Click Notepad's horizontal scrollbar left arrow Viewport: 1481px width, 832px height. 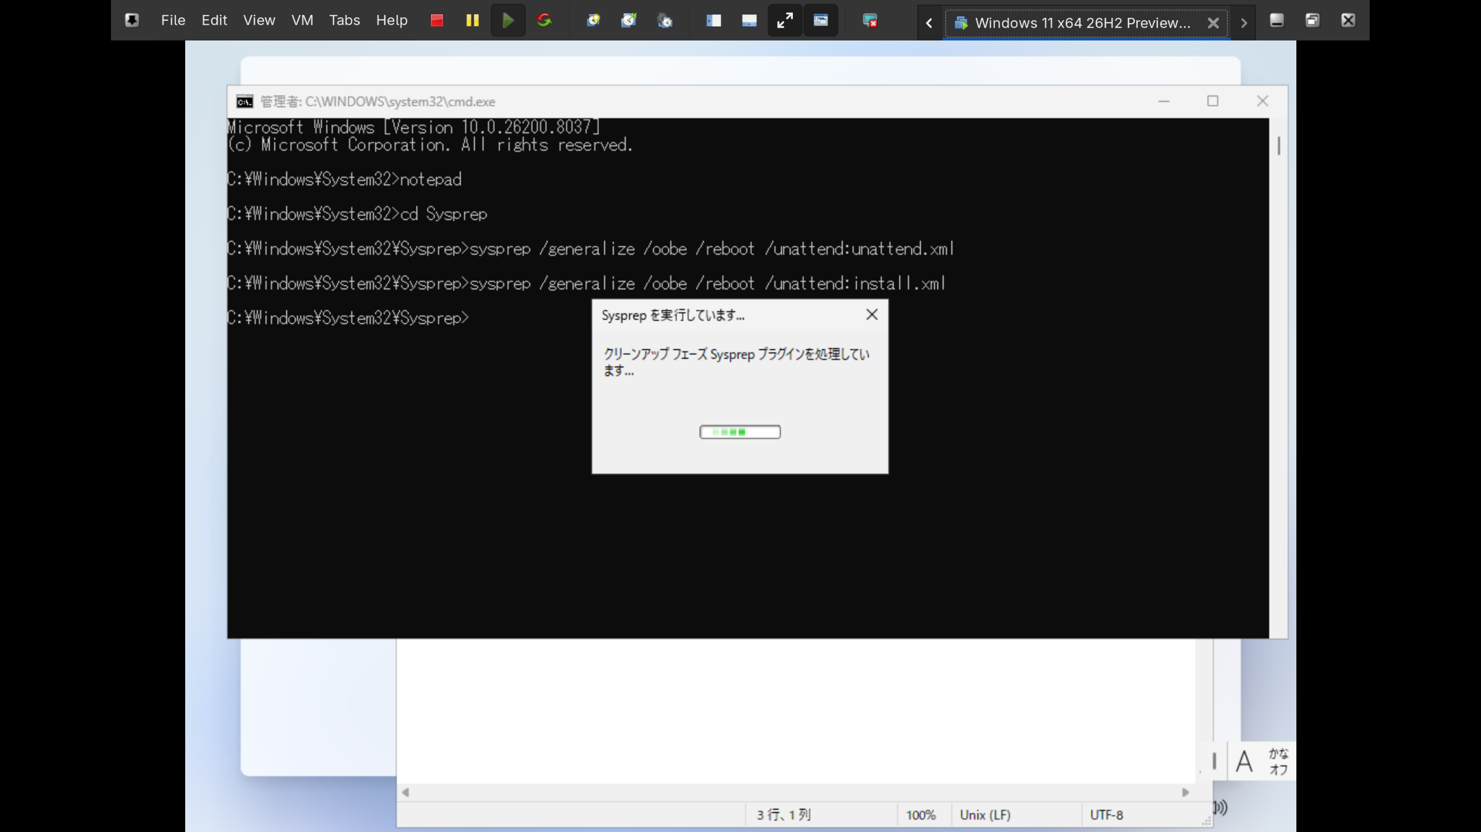click(x=406, y=792)
